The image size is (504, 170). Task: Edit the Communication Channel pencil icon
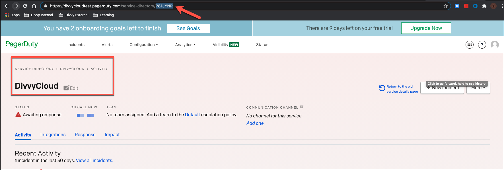[302, 107]
